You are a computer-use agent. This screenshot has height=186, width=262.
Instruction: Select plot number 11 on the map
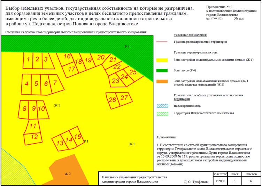[33, 126]
